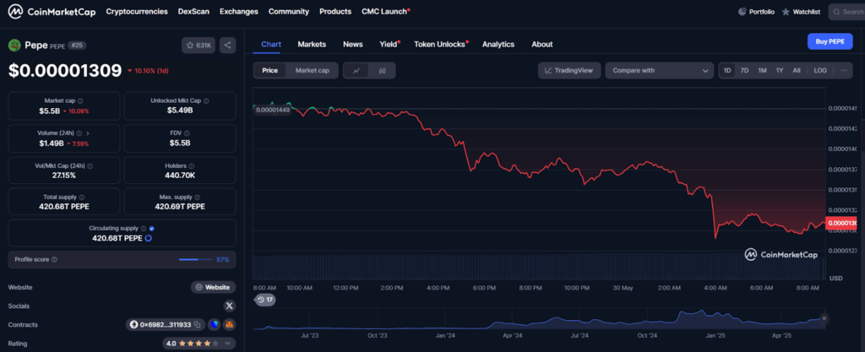Click the blue shield wallet icon in Contracts
Screen dimensions: 865x352
(214, 325)
